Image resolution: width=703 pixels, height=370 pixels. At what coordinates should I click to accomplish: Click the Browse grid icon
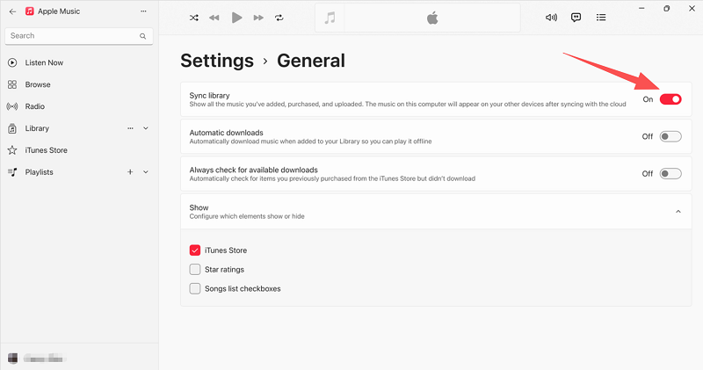(12, 84)
